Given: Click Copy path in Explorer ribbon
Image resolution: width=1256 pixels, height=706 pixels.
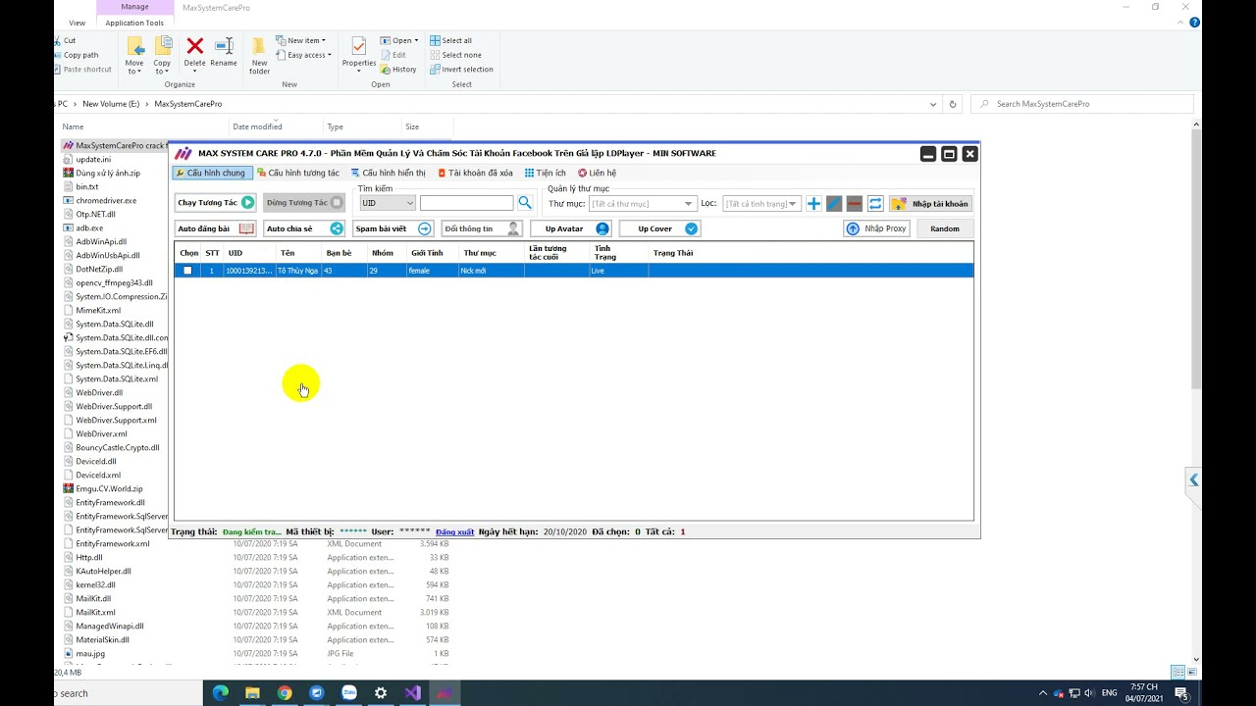Looking at the screenshot, I should click(77, 55).
